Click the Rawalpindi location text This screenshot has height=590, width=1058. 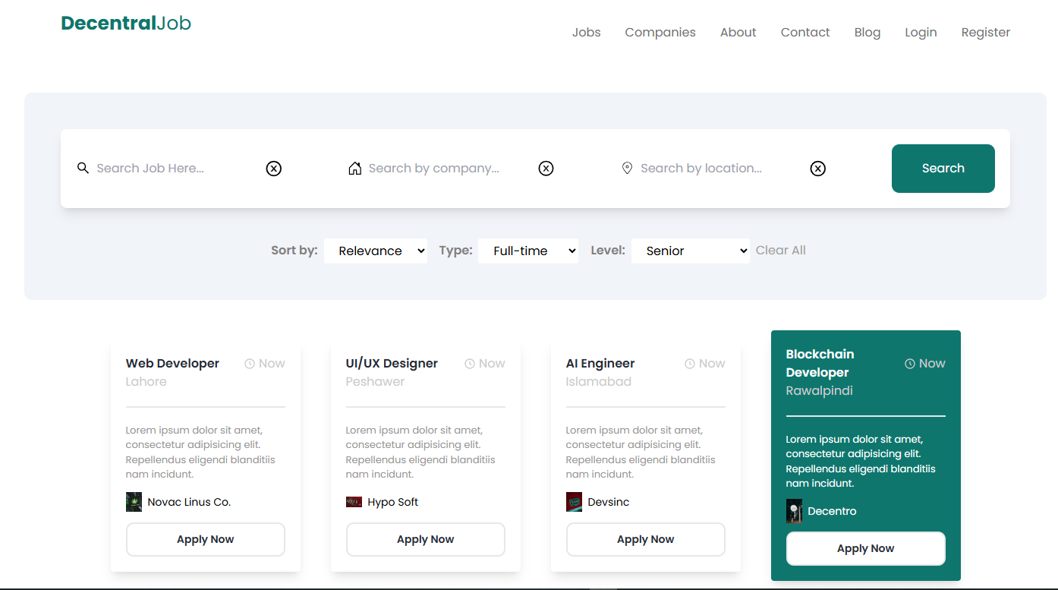coord(820,391)
